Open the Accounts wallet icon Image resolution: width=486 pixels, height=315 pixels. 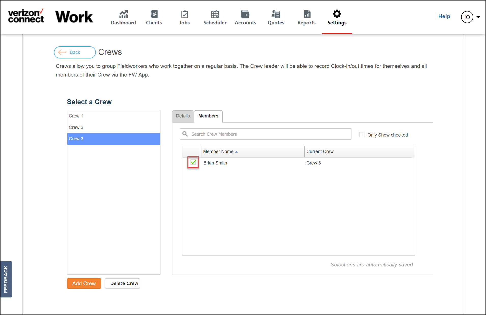(245, 14)
